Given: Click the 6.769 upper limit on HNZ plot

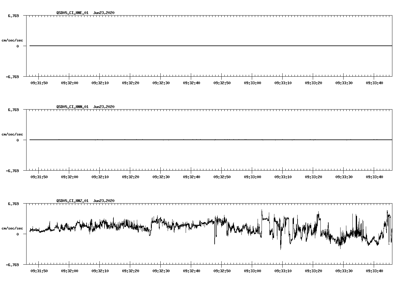Looking at the screenshot, I should click(x=13, y=204).
